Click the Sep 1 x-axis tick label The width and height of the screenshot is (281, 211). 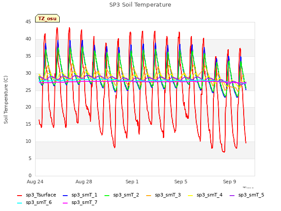(132, 182)
